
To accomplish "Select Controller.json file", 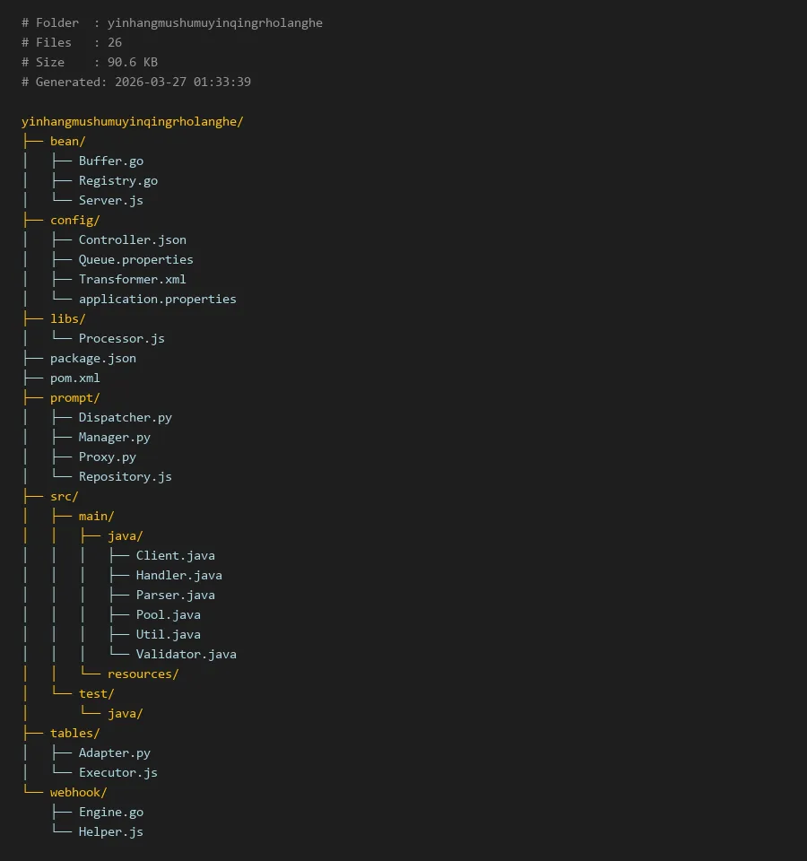I will click(132, 239).
